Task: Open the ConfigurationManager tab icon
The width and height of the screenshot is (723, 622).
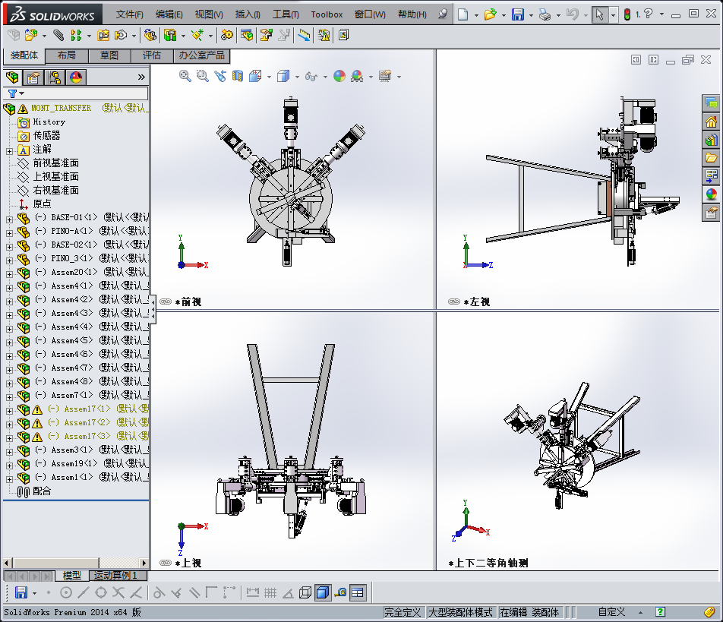Action: coord(55,77)
